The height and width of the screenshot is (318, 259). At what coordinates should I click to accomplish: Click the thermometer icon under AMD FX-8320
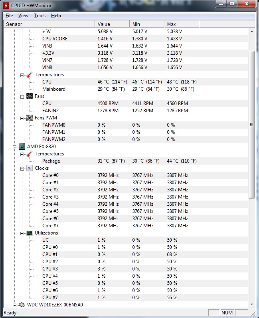coord(30,154)
